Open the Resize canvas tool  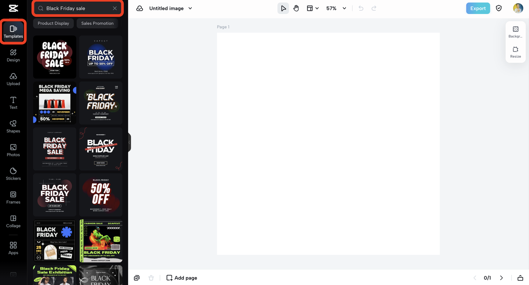pos(515,52)
